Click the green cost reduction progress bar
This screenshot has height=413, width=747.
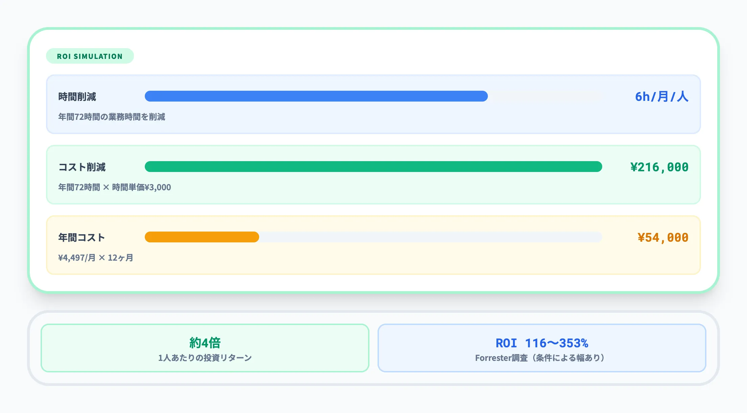point(373,167)
